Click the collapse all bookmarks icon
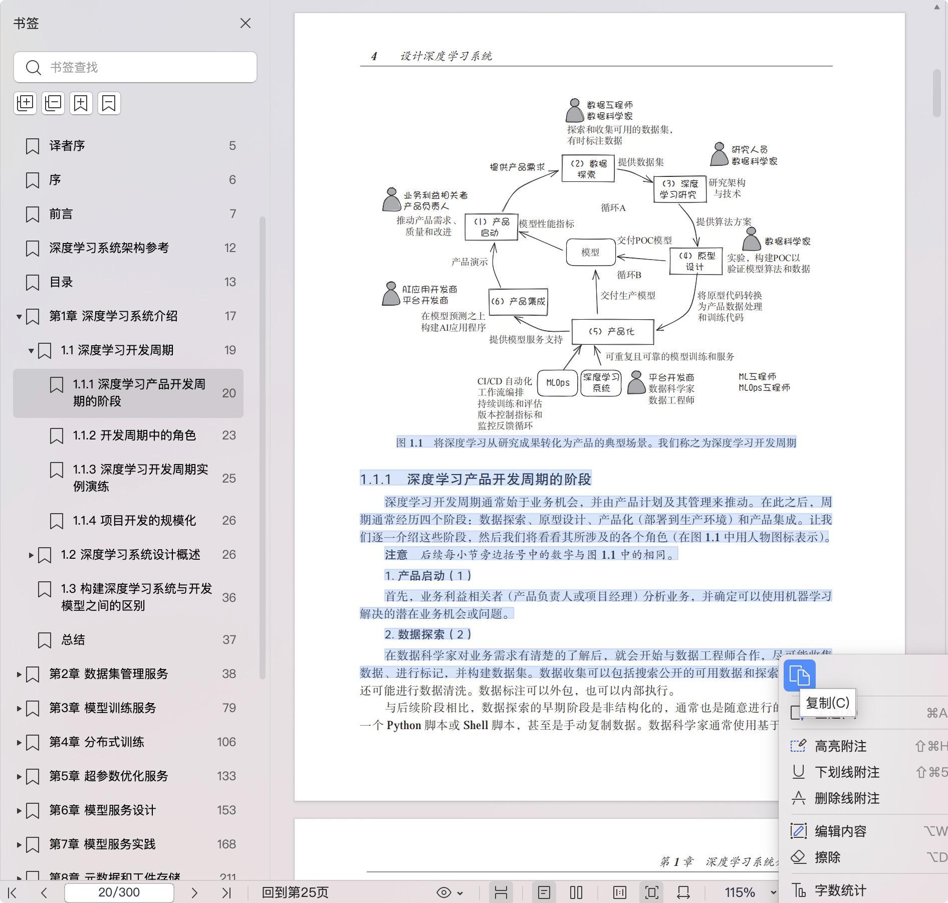 53,103
